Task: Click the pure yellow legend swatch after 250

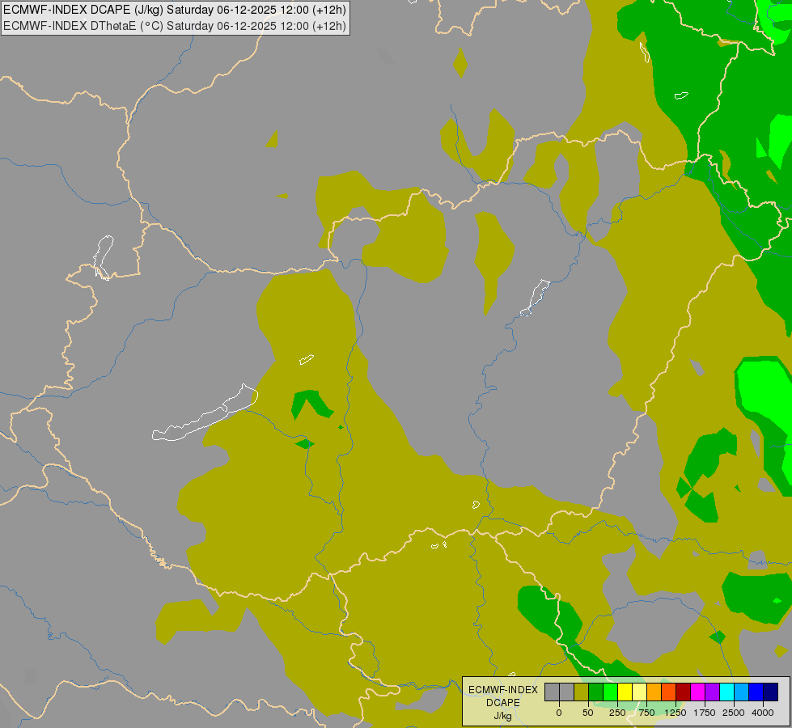Action: [625, 692]
